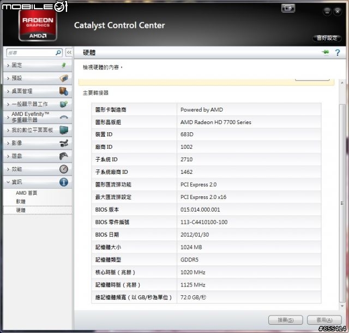Click the green pin icon near help
The height and width of the screenshot is (333, 349).
coord(326,52)
